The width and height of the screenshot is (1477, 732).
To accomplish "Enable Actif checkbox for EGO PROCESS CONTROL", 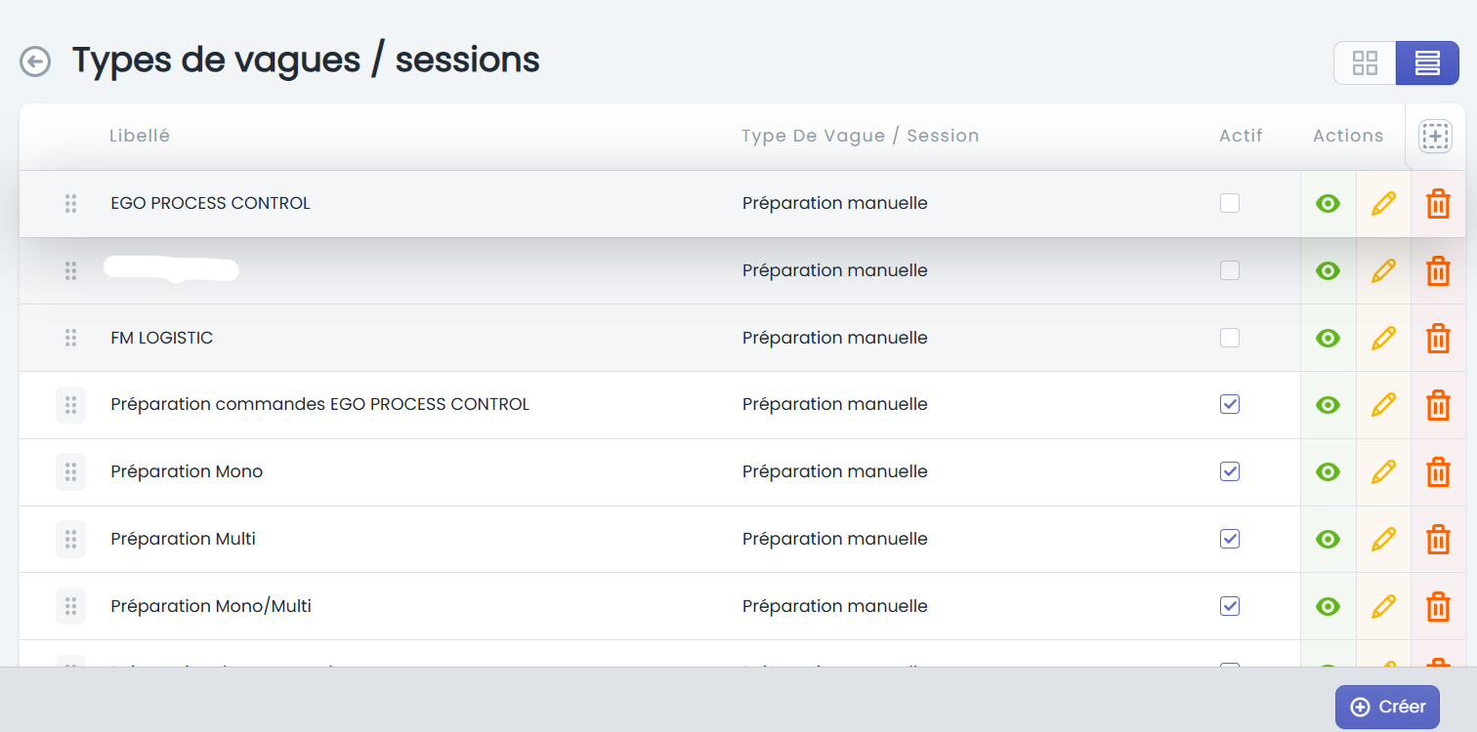I will [x=1230, y=203].
